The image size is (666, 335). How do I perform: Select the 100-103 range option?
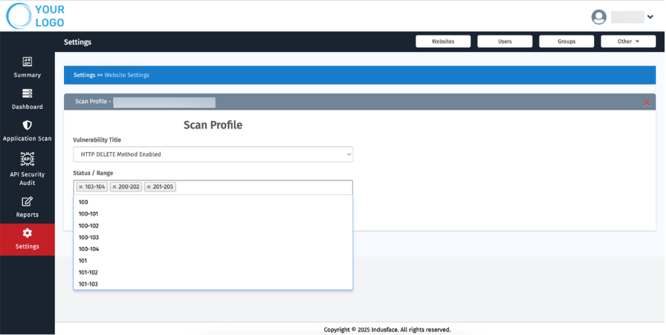tap(213, 238)
